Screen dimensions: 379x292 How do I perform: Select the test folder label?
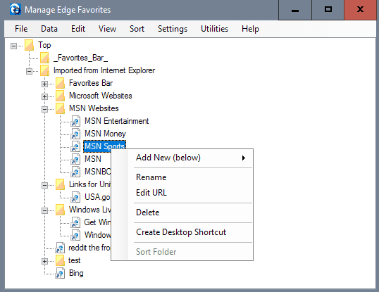point(74,260)
